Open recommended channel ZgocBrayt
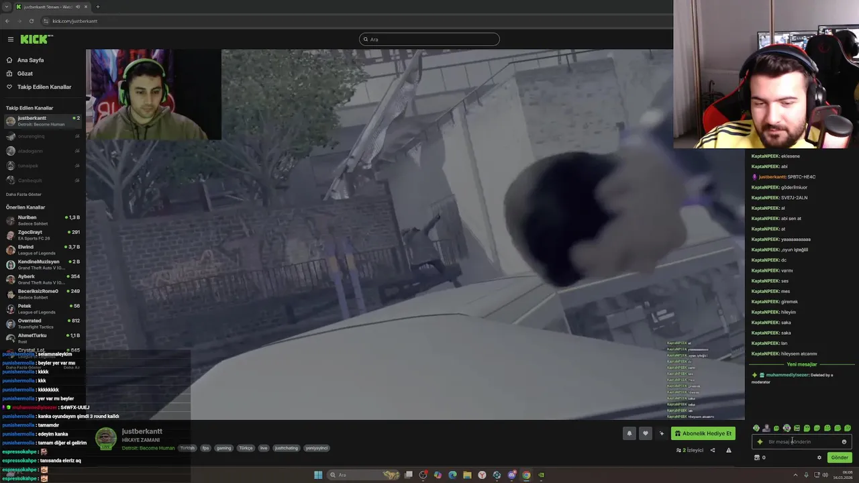The image size is (859, 483). click(x=42, y=235)
